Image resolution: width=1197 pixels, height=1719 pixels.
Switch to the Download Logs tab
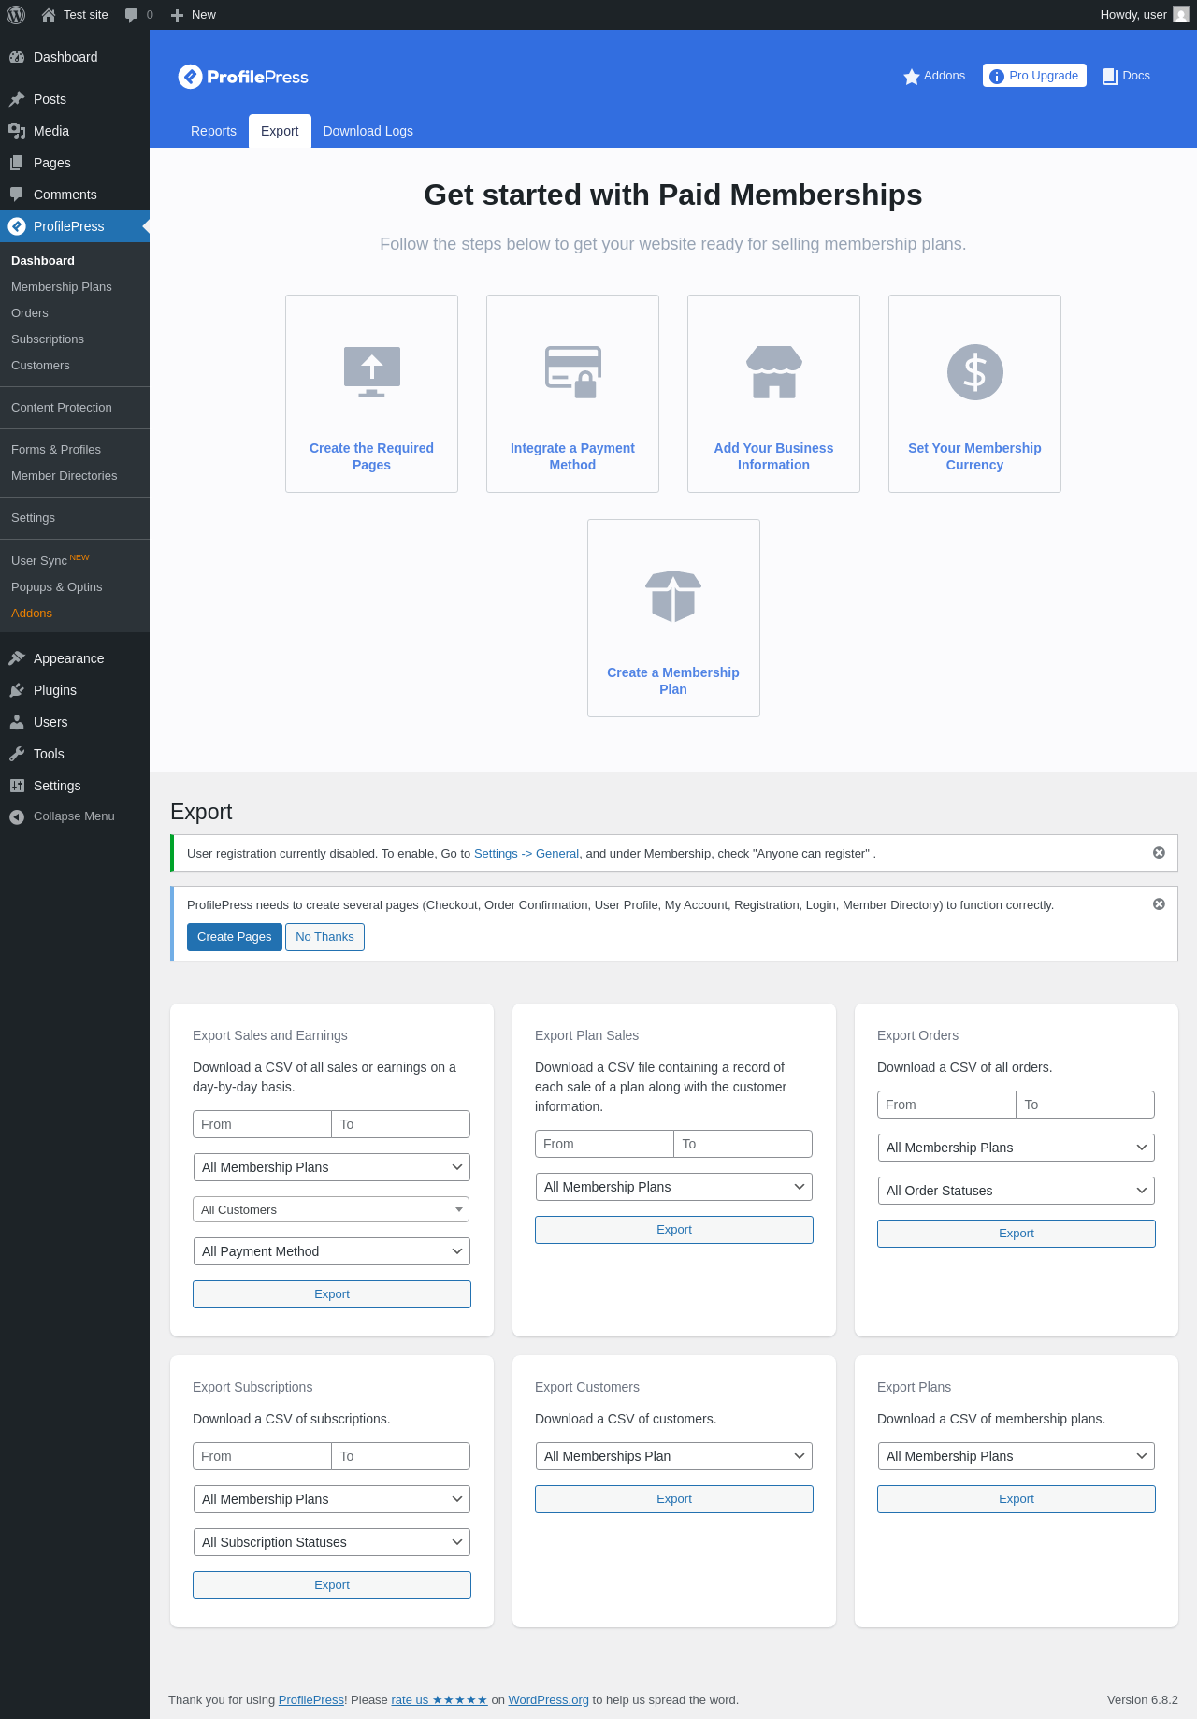368,131
